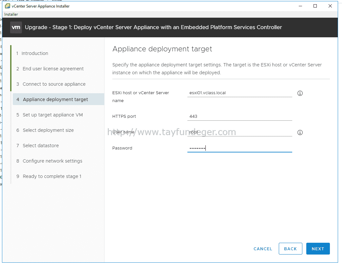Go to step 1 Introduction
This screenshot has width=342, height=264.
32,53
